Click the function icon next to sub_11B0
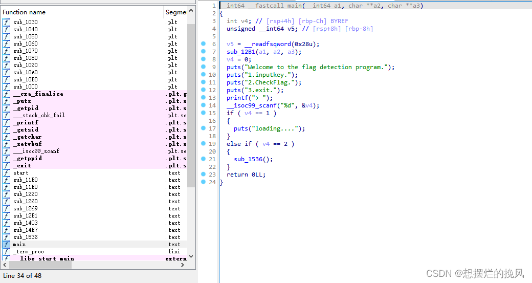Image resolution: width=532 pixels, height=283 pixels. 6,180
